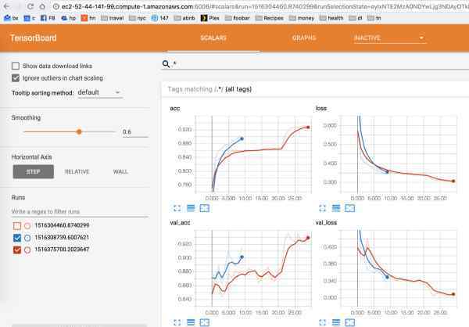Open the 147 bookmark
The image size is (469, 327).
pos(160,18)
